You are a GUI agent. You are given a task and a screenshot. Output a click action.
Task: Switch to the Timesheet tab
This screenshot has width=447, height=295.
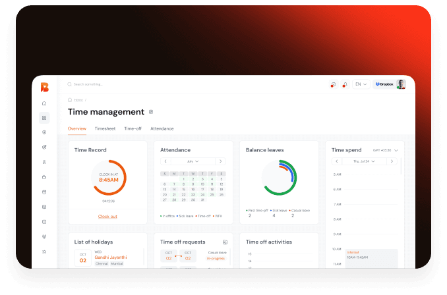105,128
